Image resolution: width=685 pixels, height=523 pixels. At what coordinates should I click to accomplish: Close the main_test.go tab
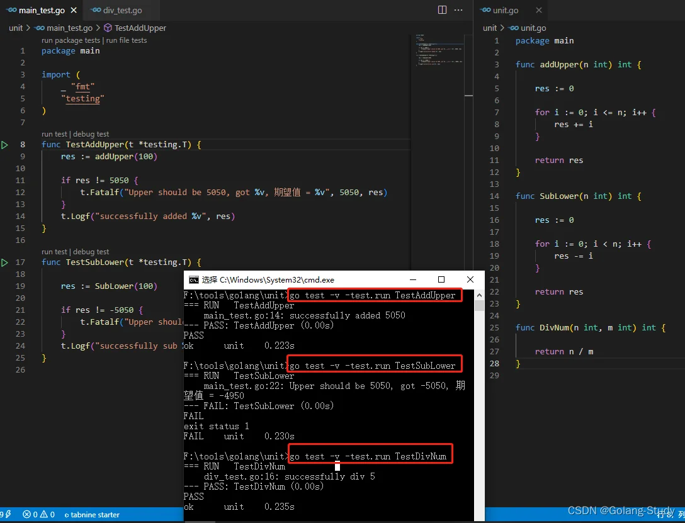pyautogui.click(x=74, y=10)
